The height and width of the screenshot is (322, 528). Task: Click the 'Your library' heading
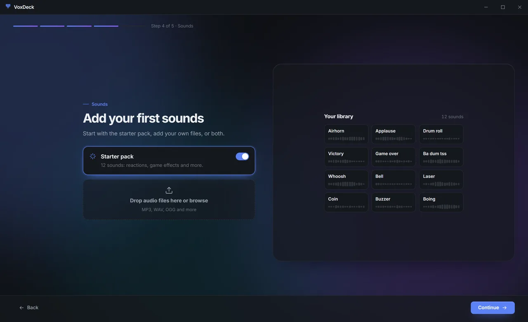[339, 117]
